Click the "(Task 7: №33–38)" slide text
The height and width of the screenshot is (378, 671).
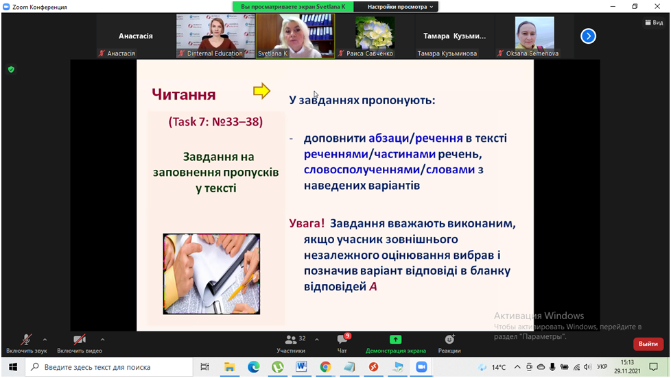coord(215,122)
